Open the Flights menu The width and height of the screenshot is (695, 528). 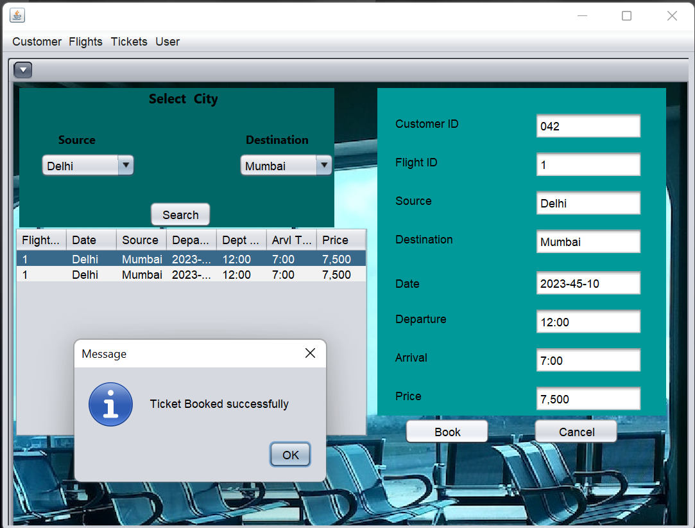85,42
